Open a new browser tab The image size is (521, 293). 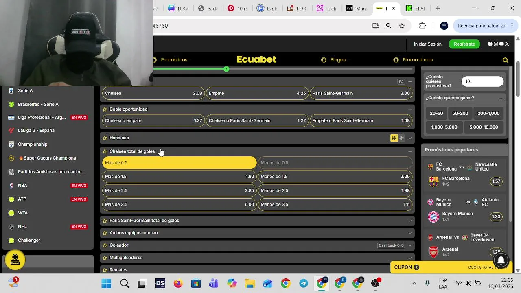pyautogui.click(x=438, y=8)
